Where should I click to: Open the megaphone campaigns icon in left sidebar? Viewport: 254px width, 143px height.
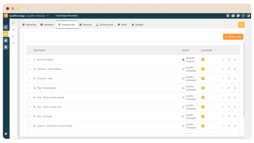pos(6,27)
